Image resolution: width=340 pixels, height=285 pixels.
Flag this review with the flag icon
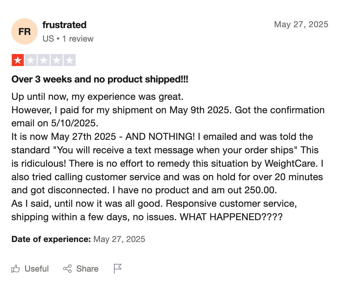pyautogui.click(x=118, y=269)
